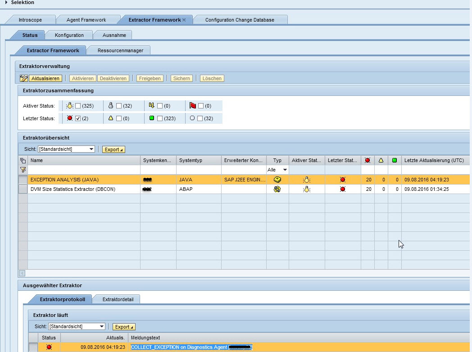Viewport: 472px width, 352px height.
Task: Select the Extraktorprotokoll tab
Action: pyautogui.click(x=62, y=299)
